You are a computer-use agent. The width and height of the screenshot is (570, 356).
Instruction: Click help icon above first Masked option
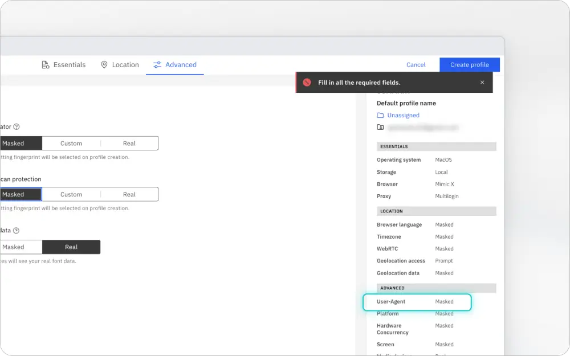(17, 127)
